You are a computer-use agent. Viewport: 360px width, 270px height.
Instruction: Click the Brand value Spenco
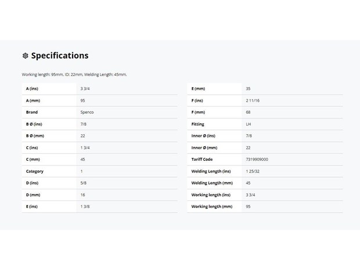pyautogui.click(x=87, y=112)
